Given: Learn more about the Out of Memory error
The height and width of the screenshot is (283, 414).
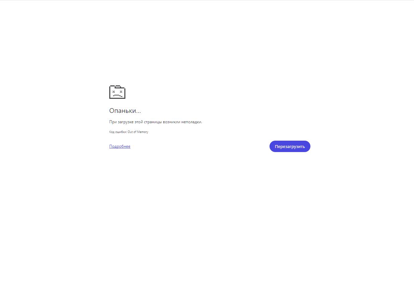Looking at the screenshot, I should coord(120,146).
